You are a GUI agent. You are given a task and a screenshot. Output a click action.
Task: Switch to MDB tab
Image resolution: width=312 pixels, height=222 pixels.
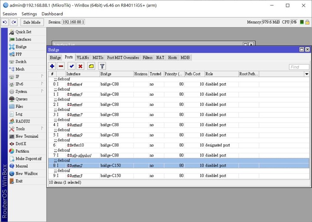point(185,58)
